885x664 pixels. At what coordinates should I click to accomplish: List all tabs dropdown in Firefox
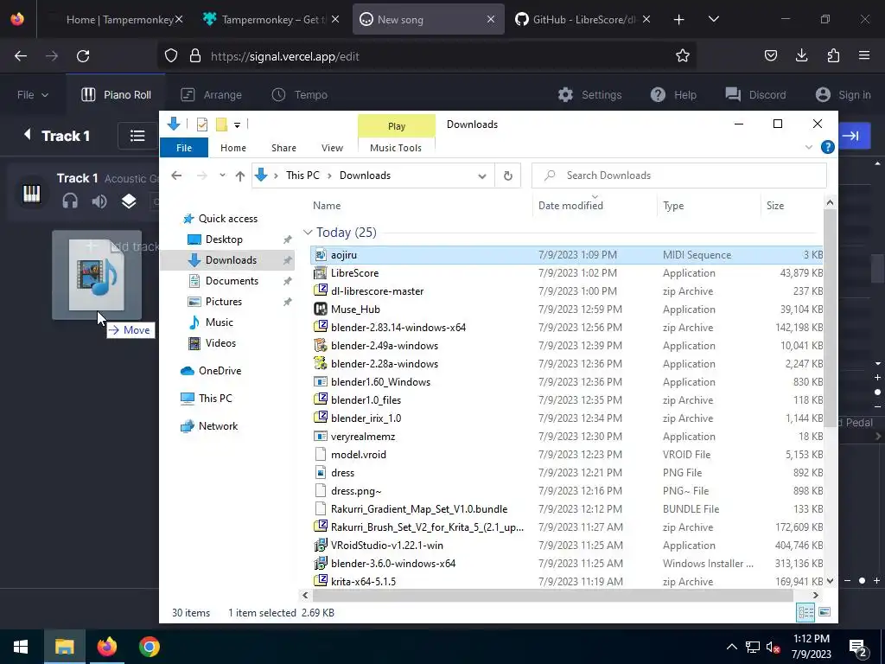713,20
